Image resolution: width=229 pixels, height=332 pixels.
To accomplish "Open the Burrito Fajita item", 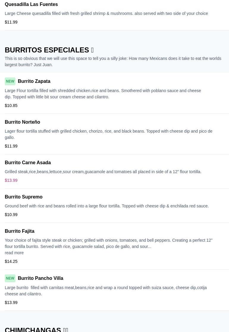I will click(19, 231).
